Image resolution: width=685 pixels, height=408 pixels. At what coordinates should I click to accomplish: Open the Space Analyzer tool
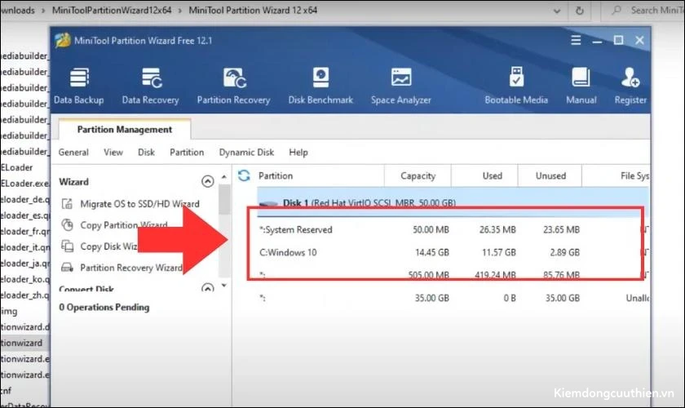pyautogui.click(x=401, y=86)
